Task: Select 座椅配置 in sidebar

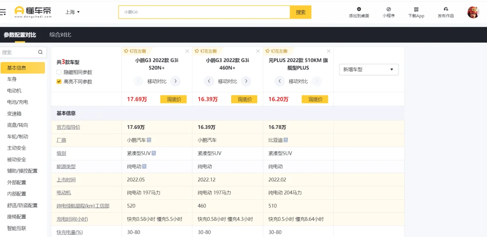Action: tap(17, 217)
